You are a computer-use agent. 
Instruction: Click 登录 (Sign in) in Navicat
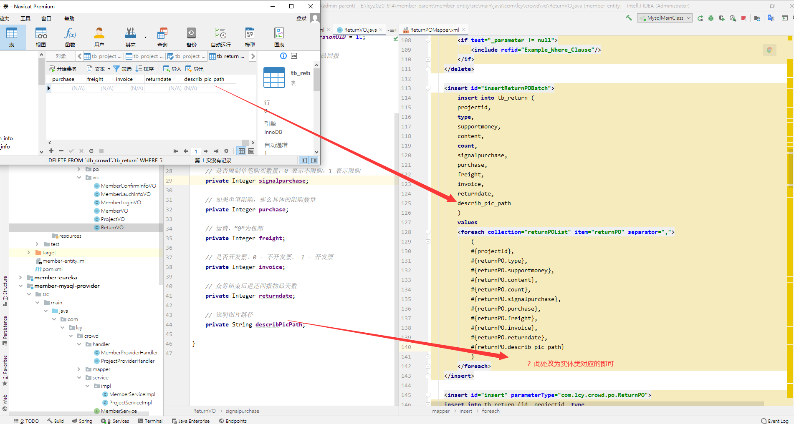pos(301,18)
